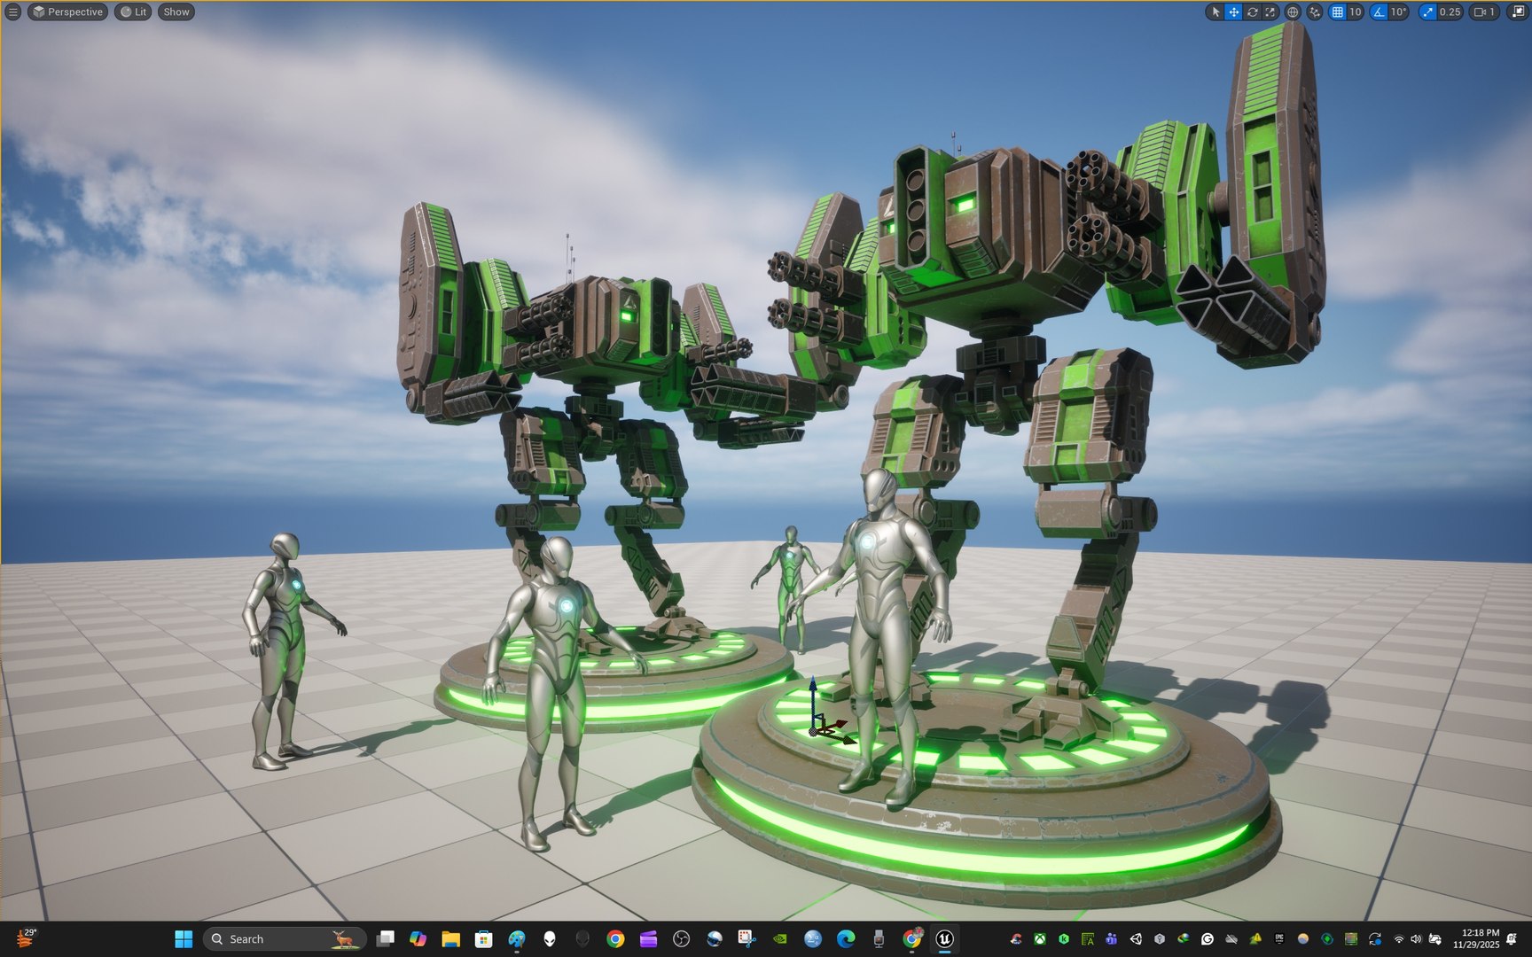Open rotation snap value 10°

coord(1398,12)
